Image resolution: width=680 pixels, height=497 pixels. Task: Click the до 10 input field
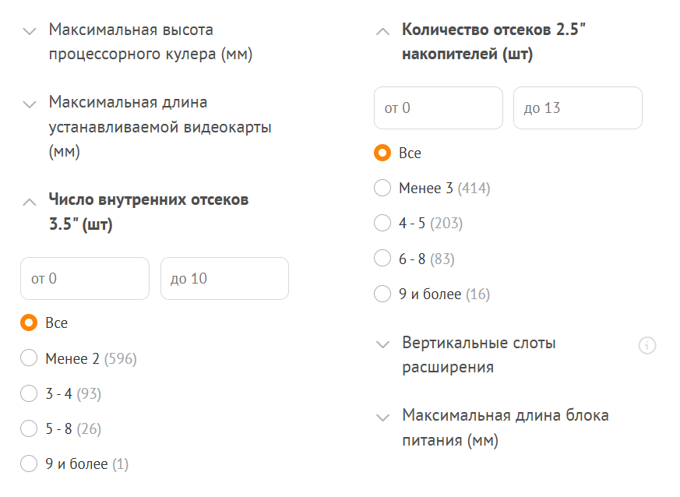(224, 278)
